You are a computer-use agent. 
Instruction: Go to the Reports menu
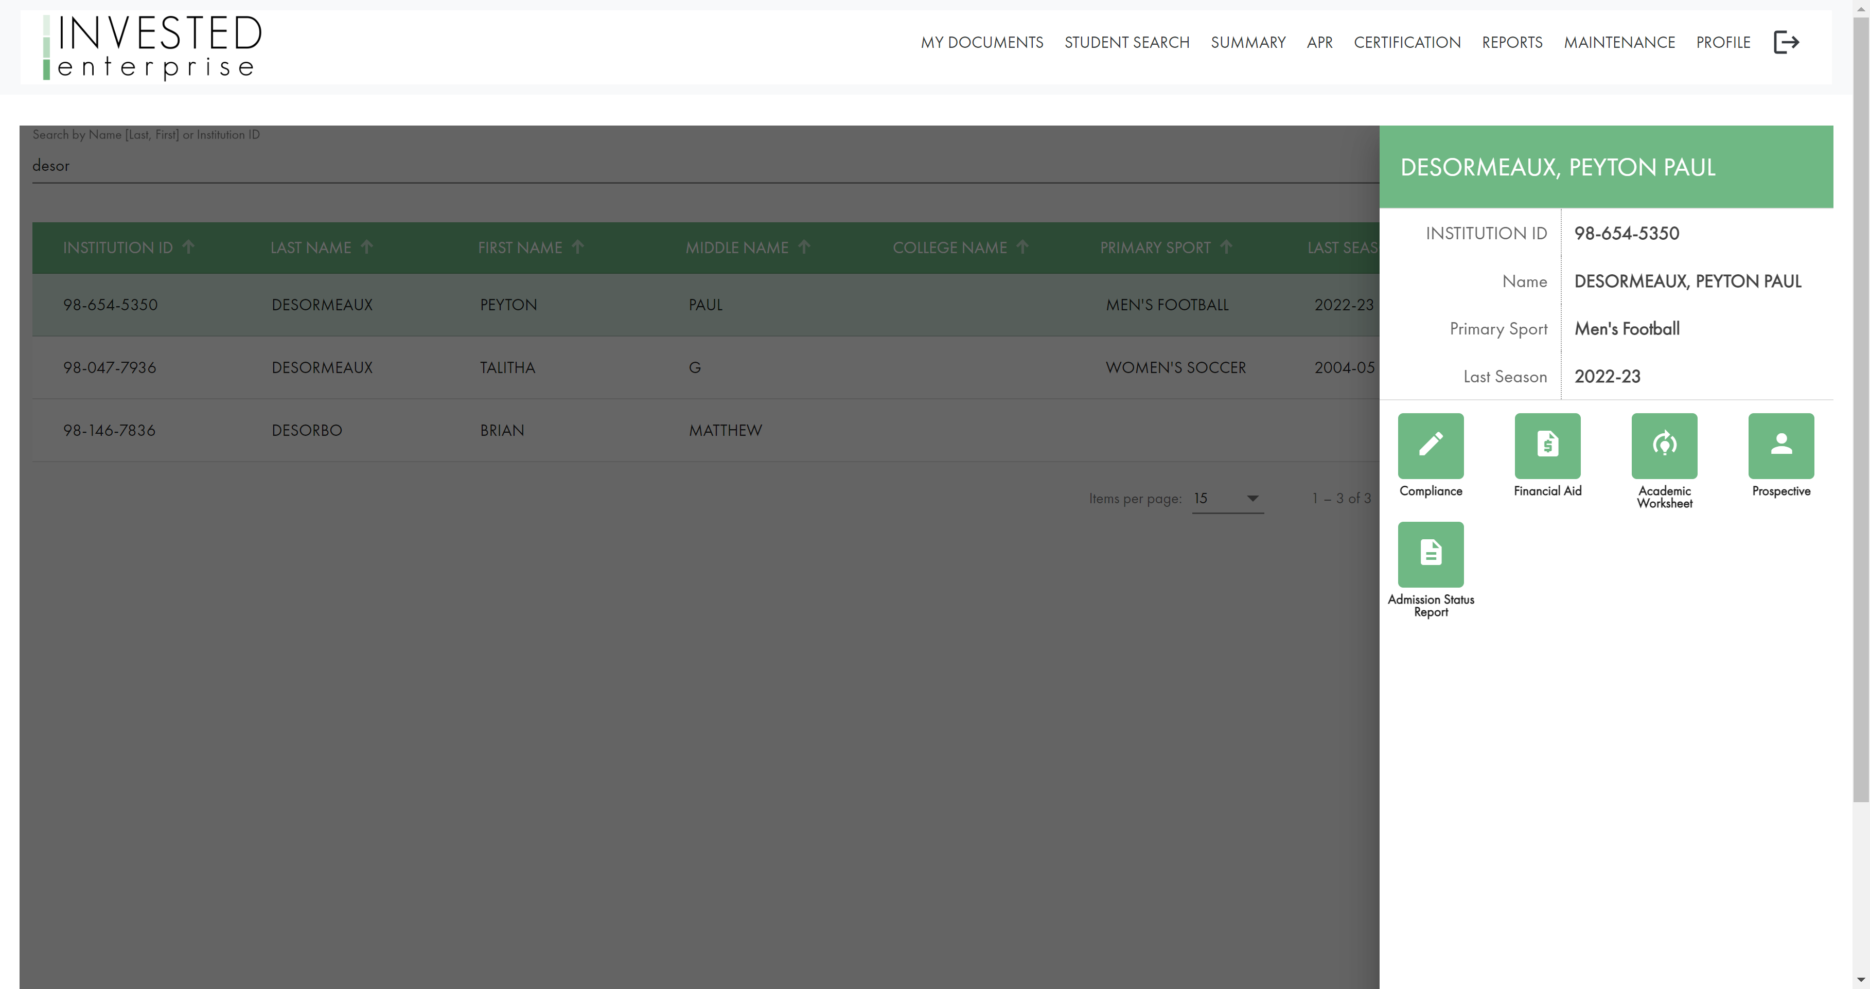(1512, 42)
